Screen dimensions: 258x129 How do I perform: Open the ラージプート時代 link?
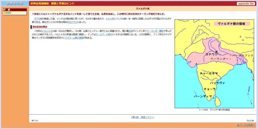click(104, 34)
